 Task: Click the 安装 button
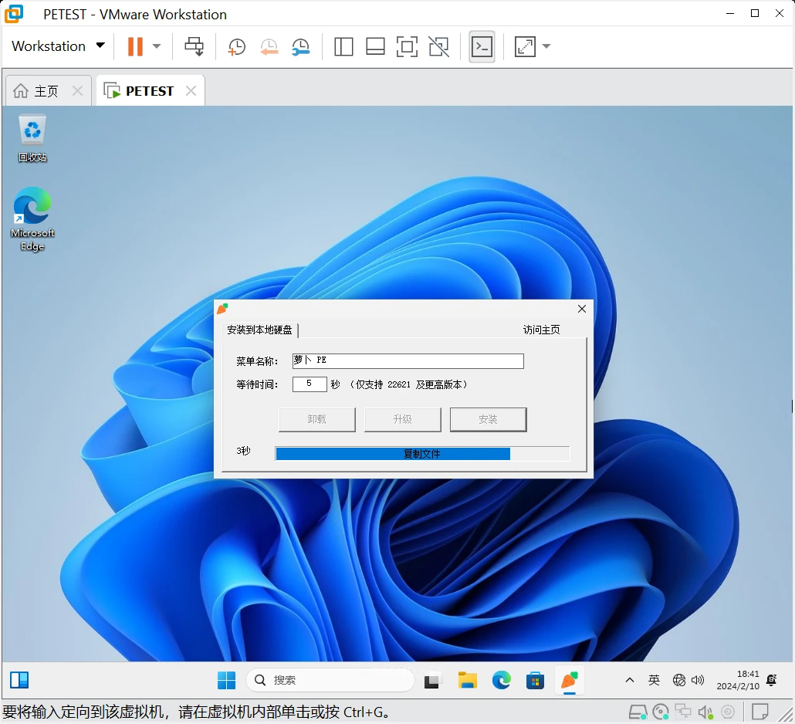point(489,419)
